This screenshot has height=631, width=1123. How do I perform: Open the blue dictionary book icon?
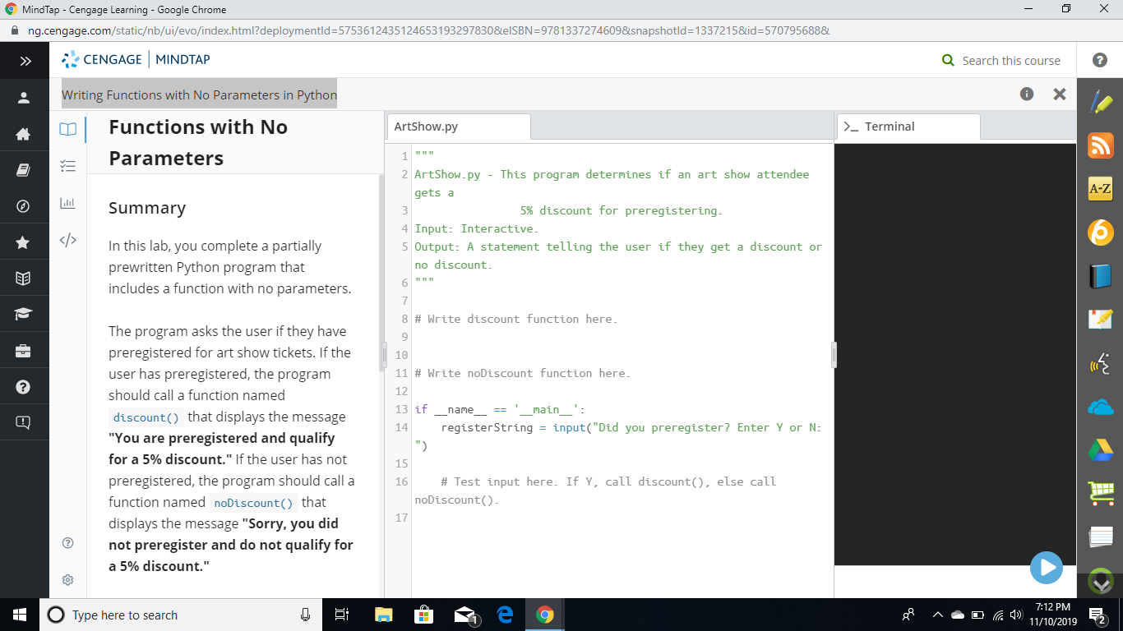click(x=1100, y=276)
